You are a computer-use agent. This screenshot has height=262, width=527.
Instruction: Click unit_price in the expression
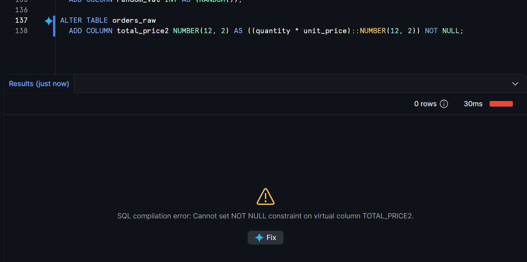click(325, 31)
